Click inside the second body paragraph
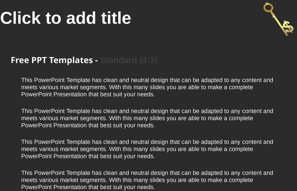Screen dimensions: 297x191 147,118
